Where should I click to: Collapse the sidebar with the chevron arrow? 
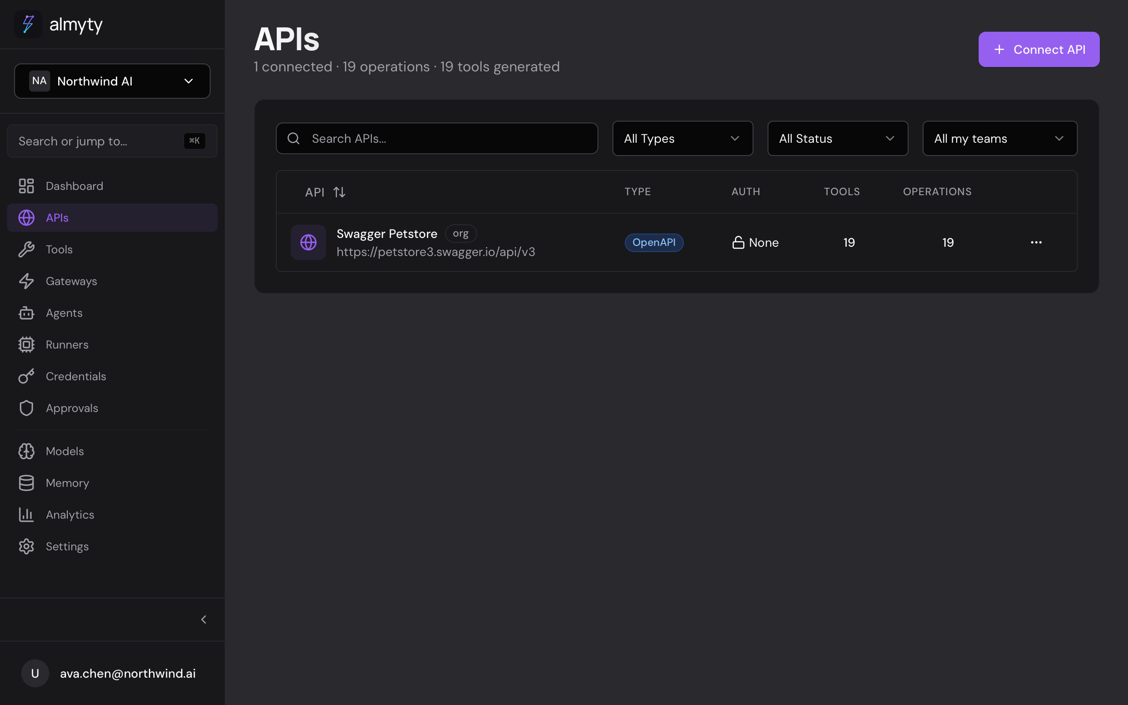click(x=204, y=620)
